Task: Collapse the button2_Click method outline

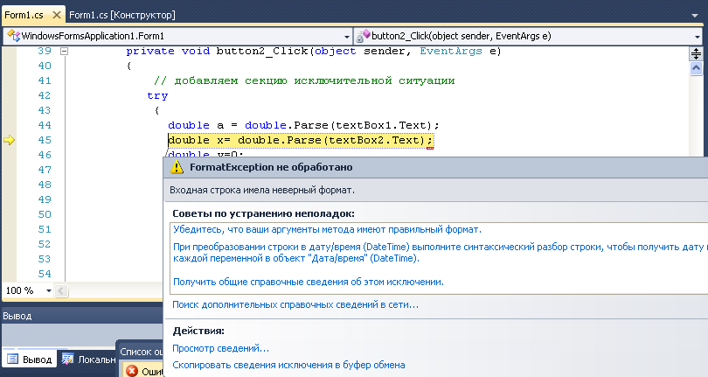Action: click(x=64, y=52)
